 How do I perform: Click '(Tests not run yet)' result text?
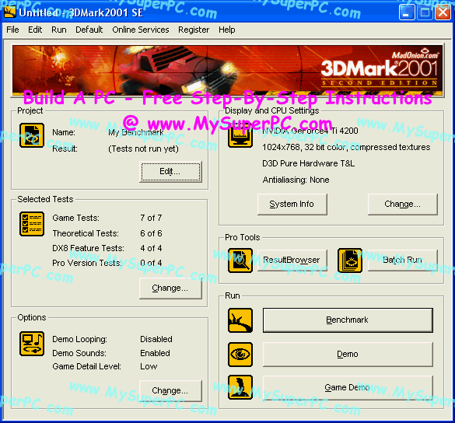pyautogui.click(x=143, y=149)
